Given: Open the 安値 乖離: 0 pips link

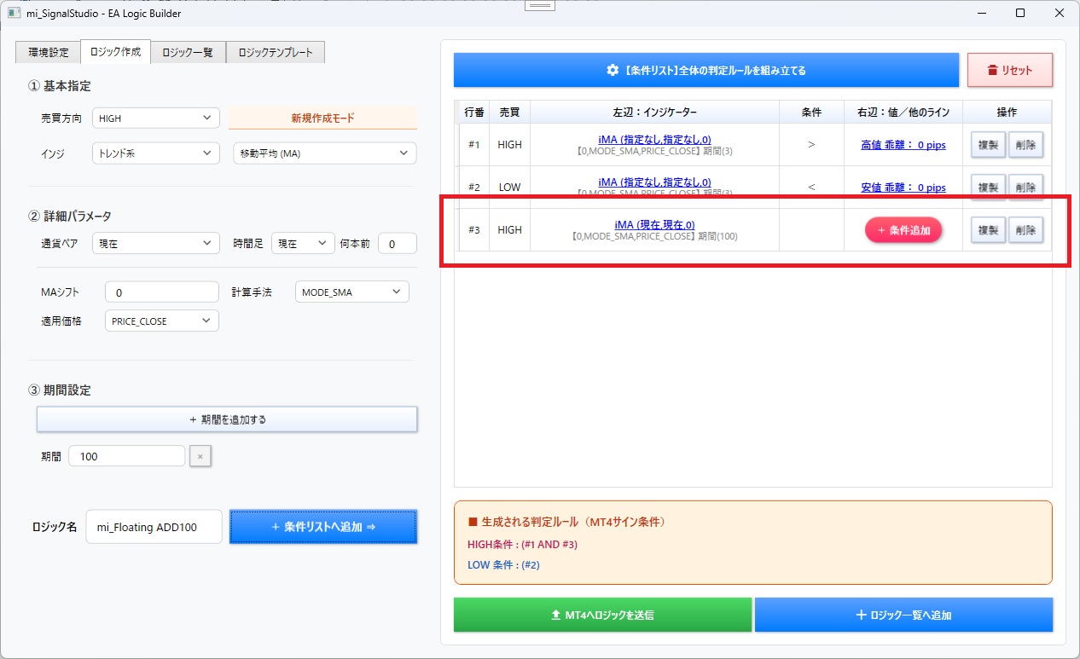Looking at the screenshot, I should pos(903,188).
